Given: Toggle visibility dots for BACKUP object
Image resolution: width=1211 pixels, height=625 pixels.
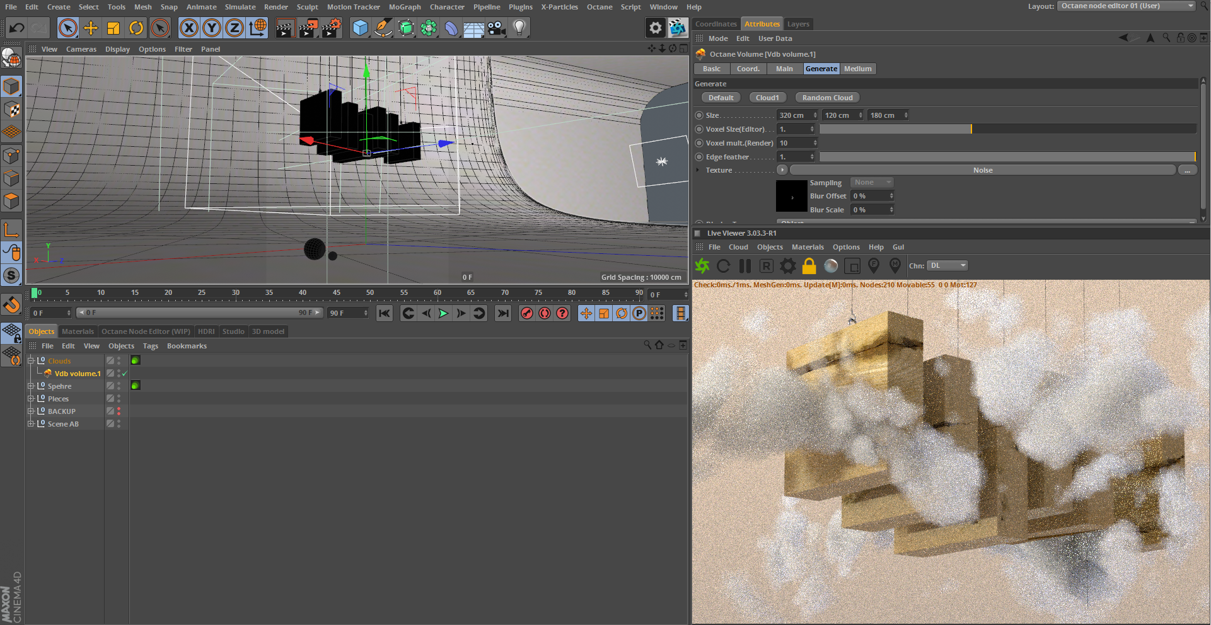Looking at the screenshot, I should coord(119,411).
